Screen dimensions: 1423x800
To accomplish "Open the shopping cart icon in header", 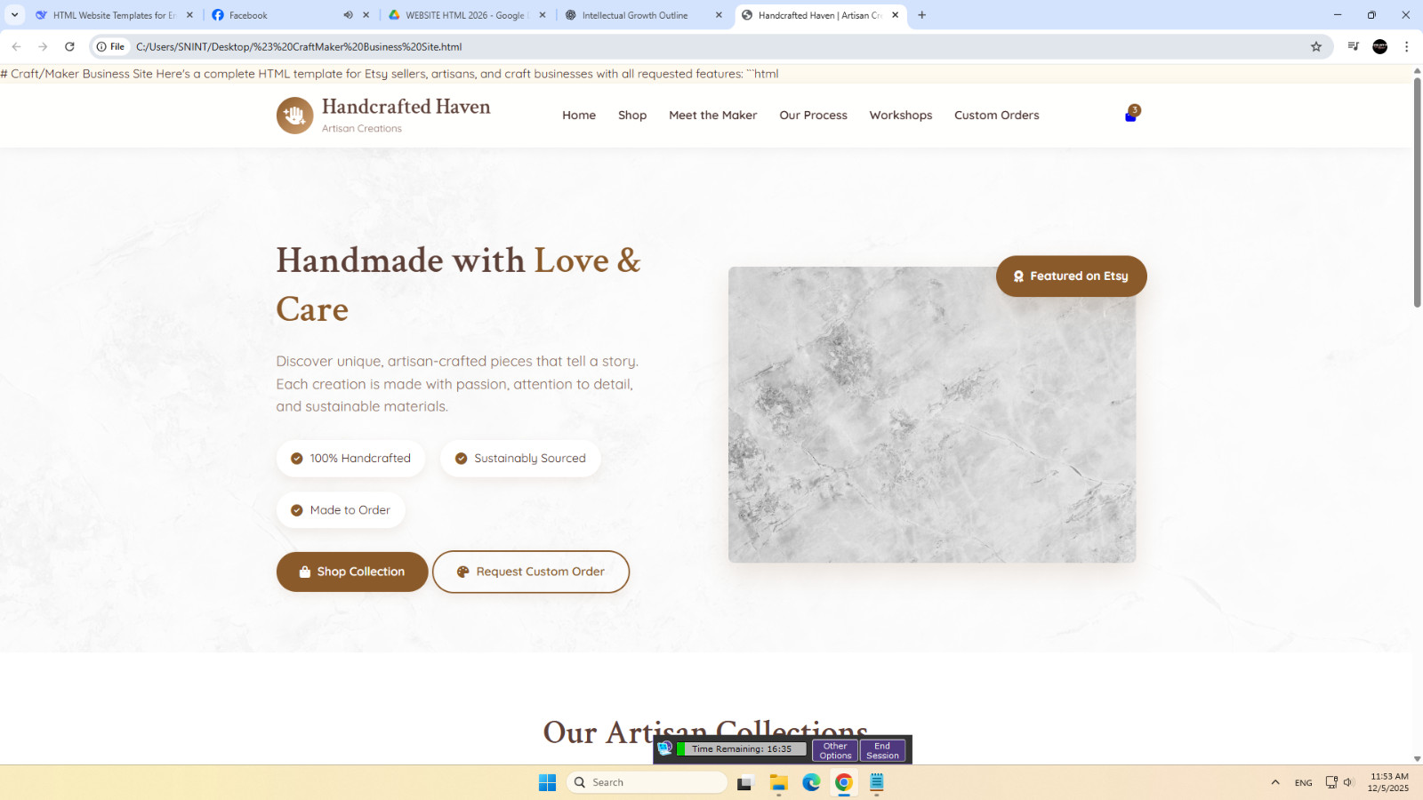I will [1131, 114].
